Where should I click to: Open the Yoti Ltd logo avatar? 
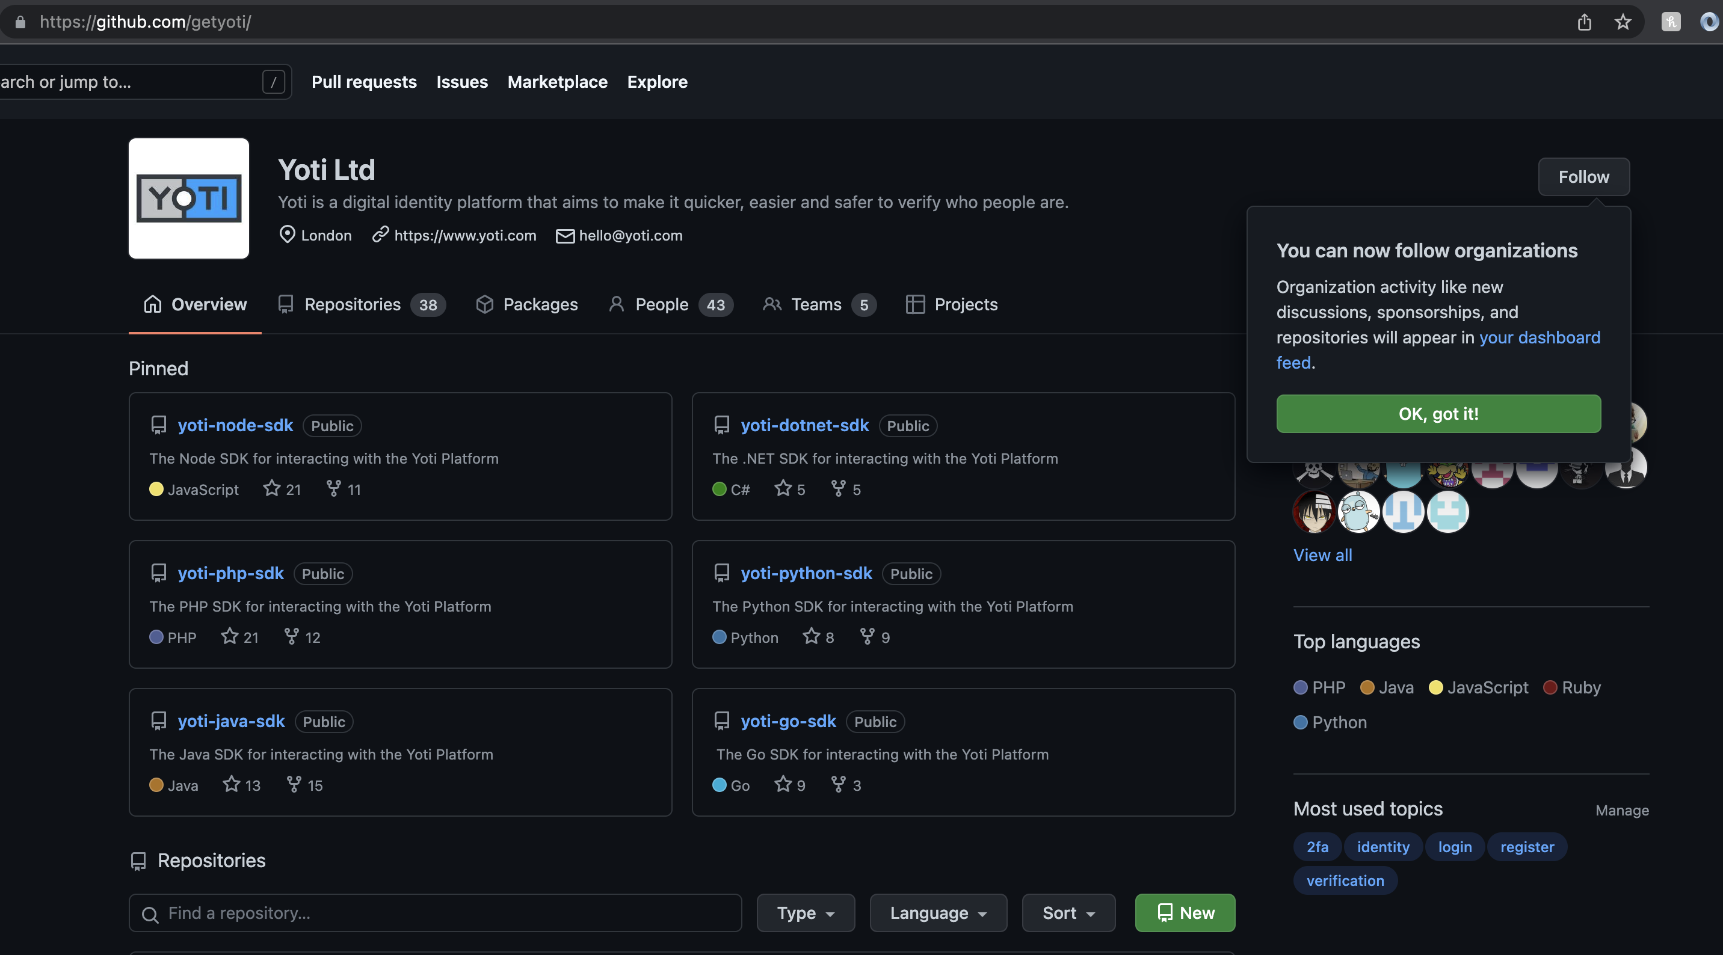tap(189, 198)
